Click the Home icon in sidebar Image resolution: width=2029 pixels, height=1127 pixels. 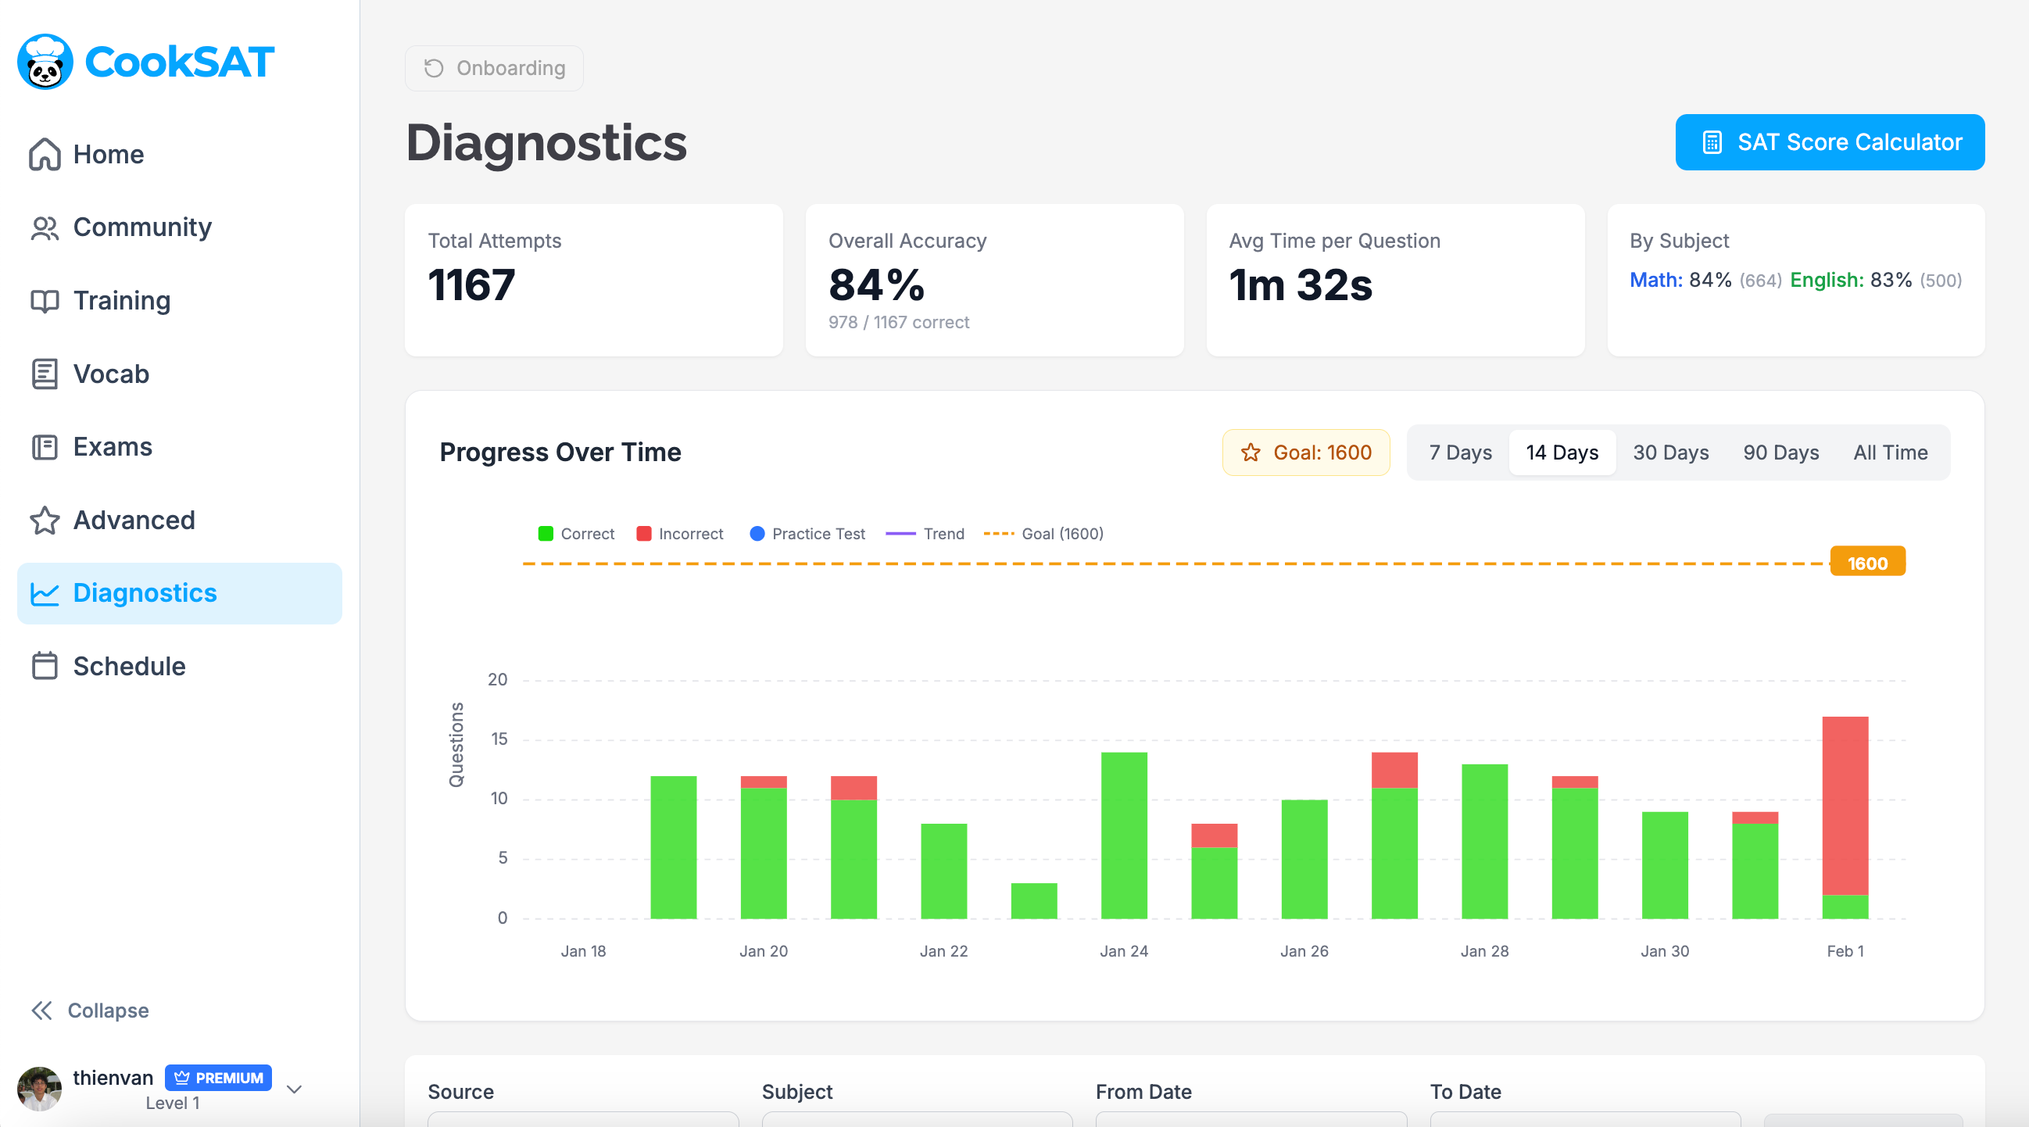coord(45,155)
